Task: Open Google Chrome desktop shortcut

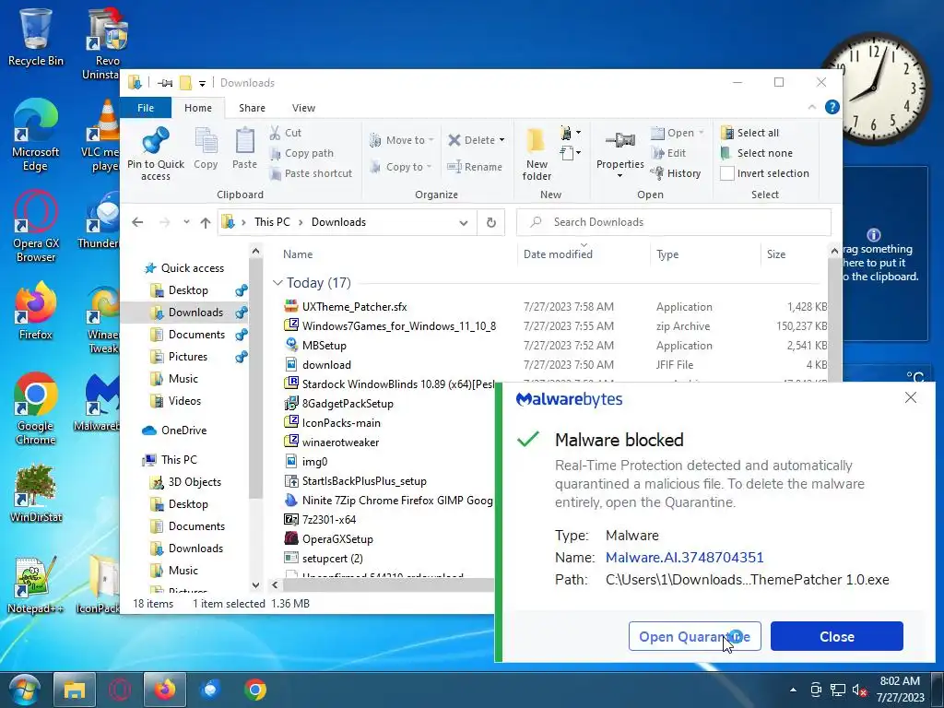Action: [36, 408]
